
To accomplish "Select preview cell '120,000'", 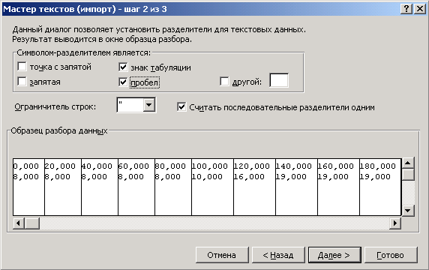I will (x=252, y=166).
